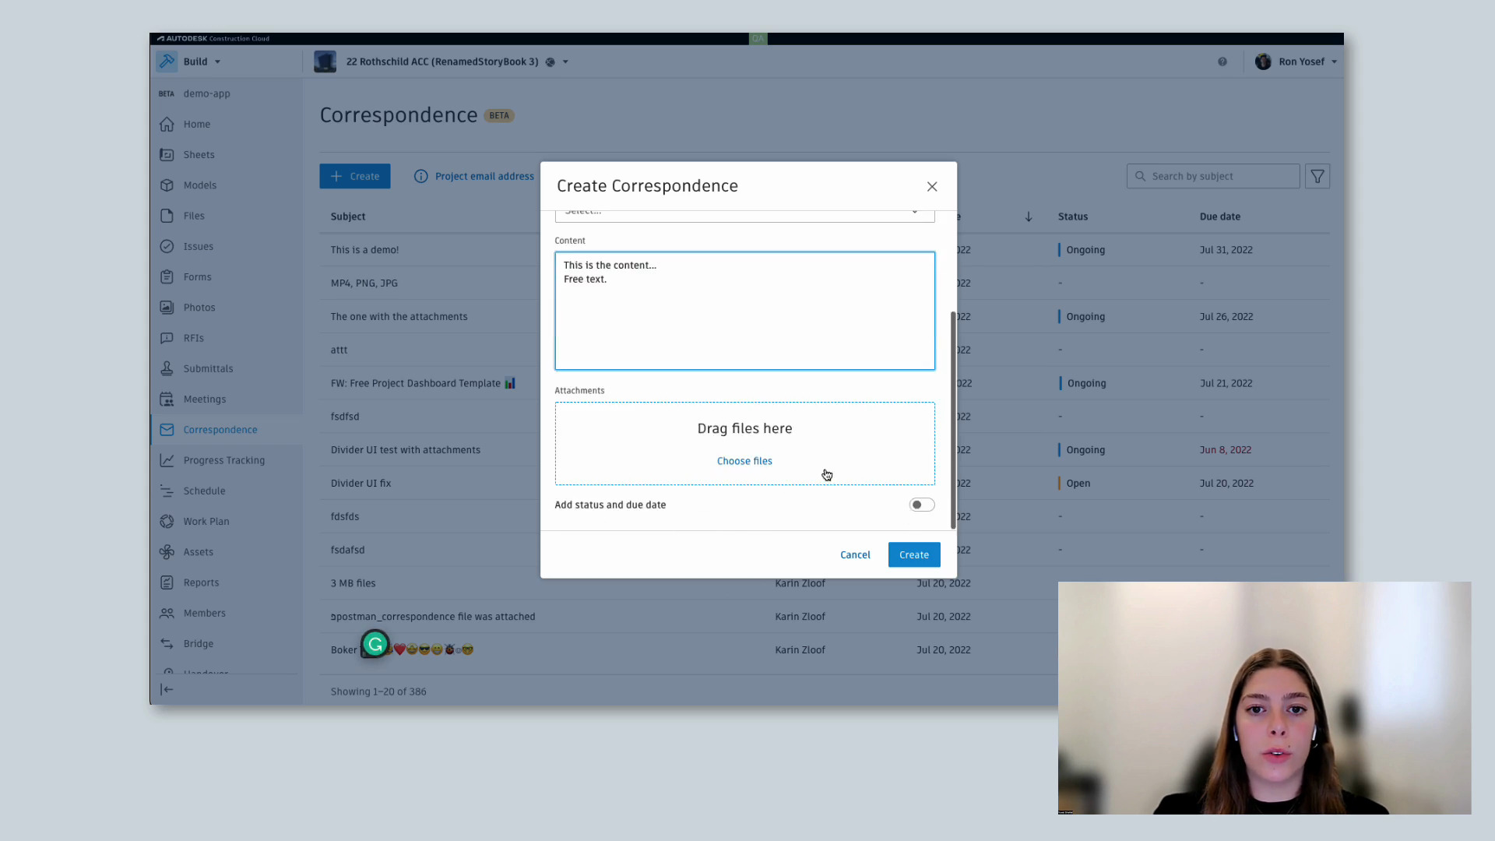Select the Photos icon in the sidebar
Screen dimensions: 1495x841
(x=167, y=307)
